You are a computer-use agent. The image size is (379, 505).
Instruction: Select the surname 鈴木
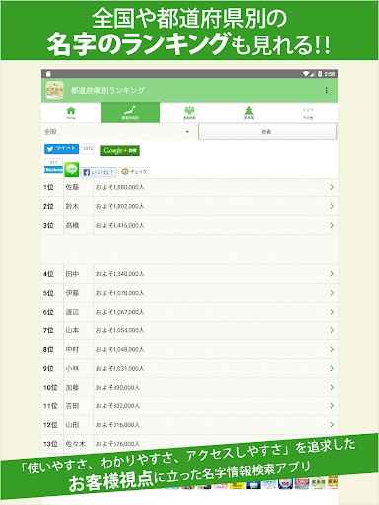pos(72,206)
